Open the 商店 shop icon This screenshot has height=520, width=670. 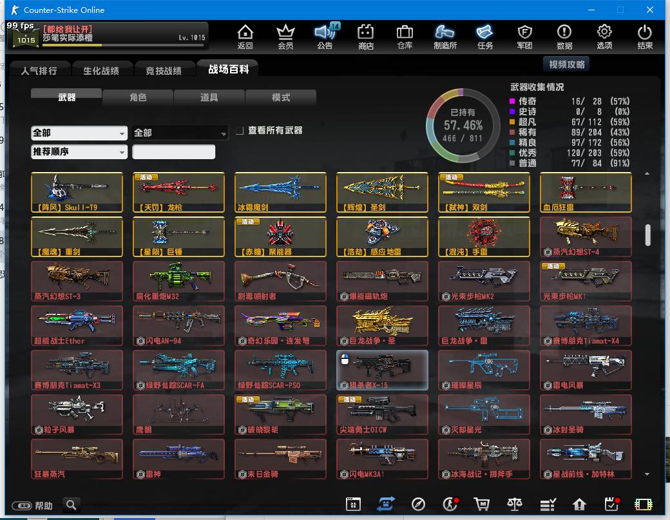coord(366,36)
